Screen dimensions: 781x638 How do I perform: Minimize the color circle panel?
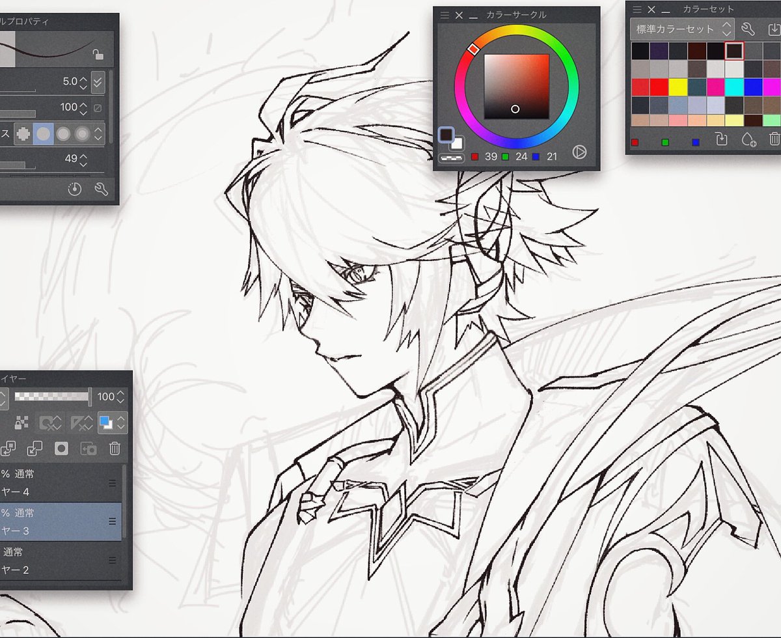pyautogui.click(x=473, y=18)
